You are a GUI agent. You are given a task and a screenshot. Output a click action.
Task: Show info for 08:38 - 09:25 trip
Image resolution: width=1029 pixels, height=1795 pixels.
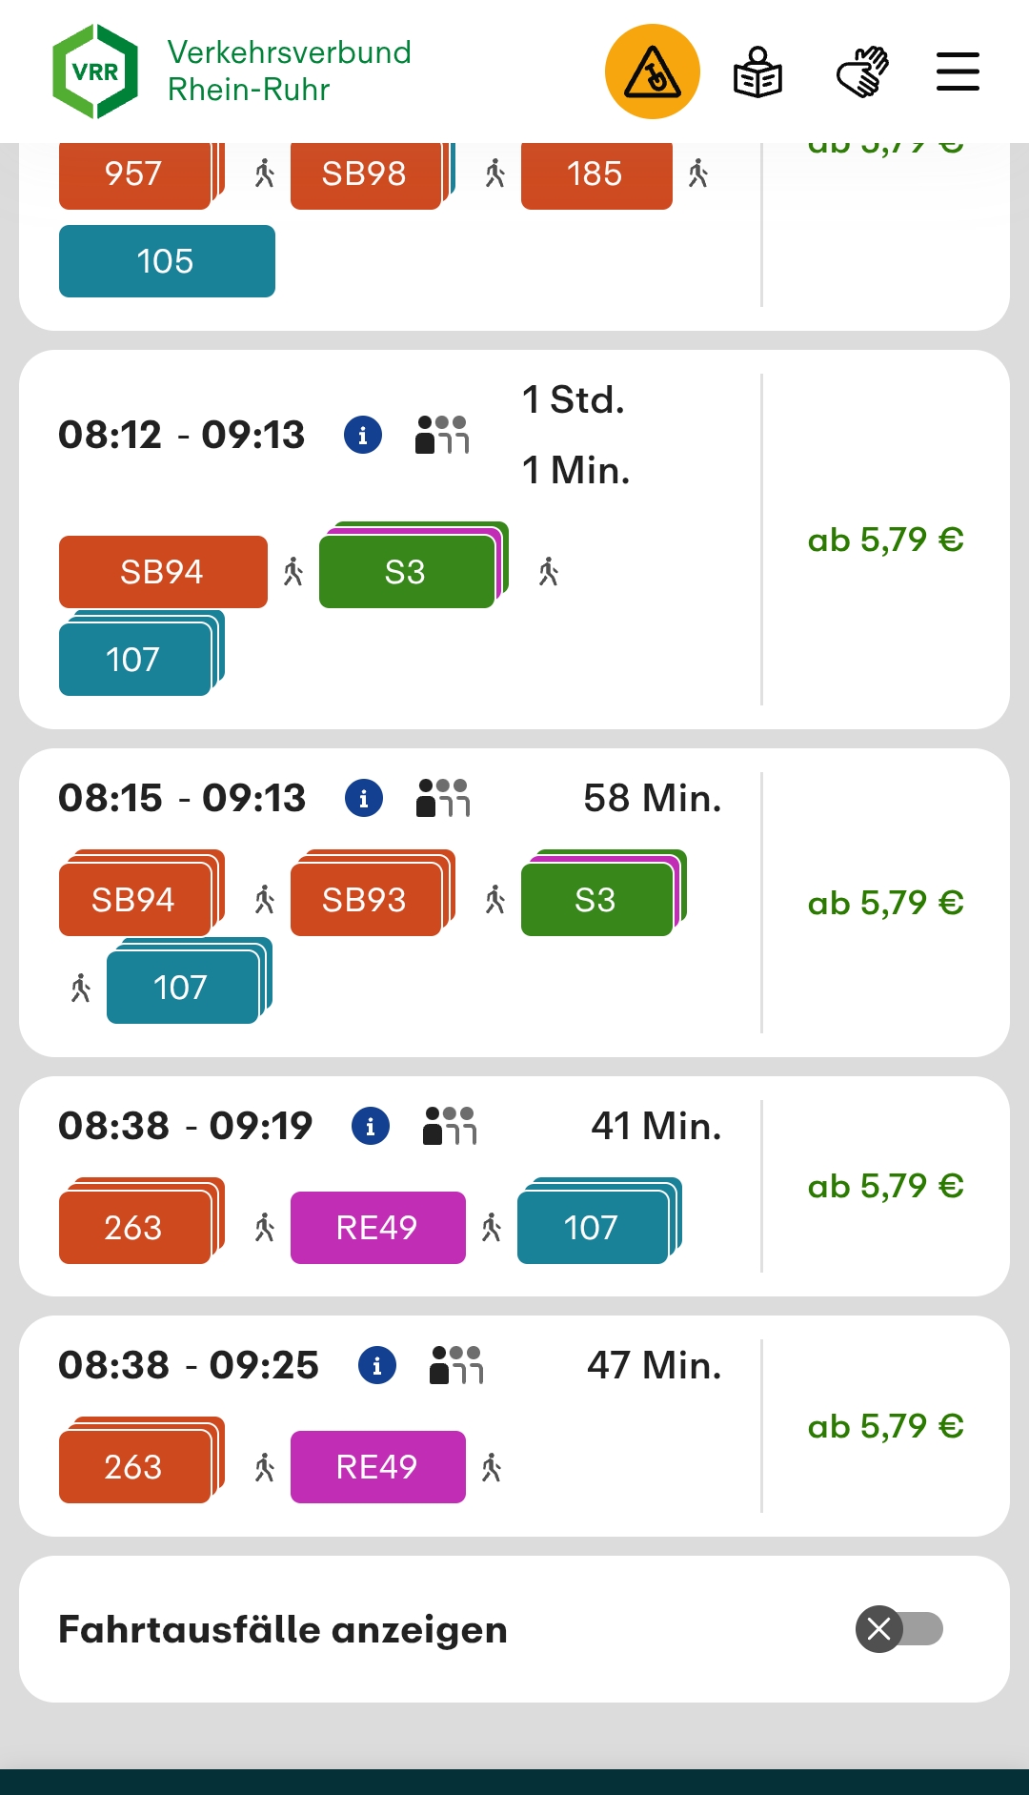[x=377, y=1366]
